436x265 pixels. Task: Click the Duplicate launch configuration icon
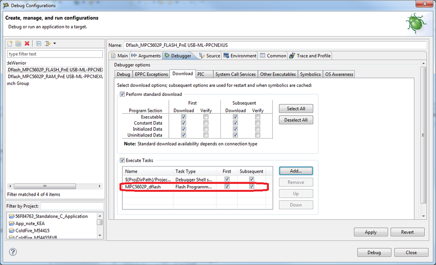(x=18, y=43)
